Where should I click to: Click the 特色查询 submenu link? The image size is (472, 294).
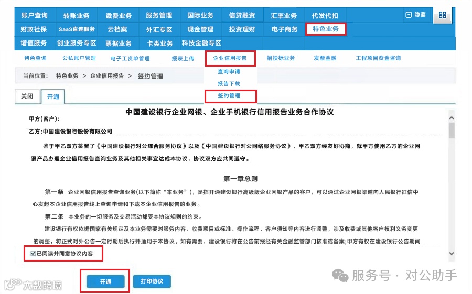click(35, 58)
